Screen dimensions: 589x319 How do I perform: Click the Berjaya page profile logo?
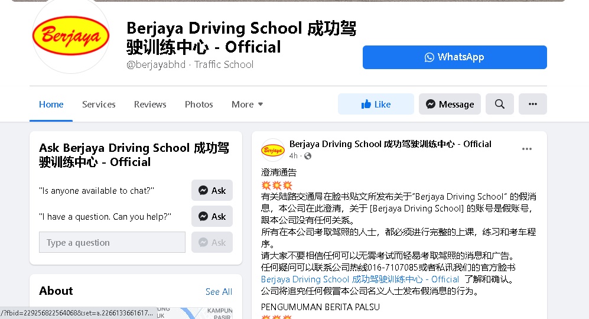point(71,36)
